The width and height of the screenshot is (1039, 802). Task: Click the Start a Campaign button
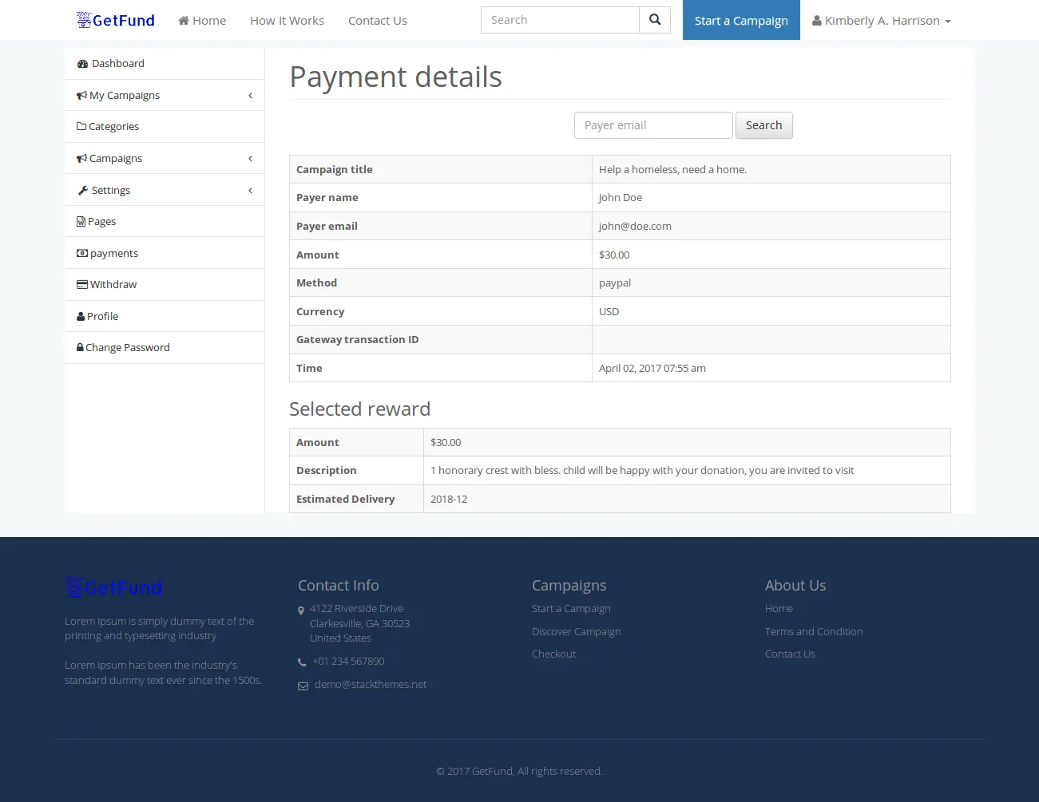[741, 20]
